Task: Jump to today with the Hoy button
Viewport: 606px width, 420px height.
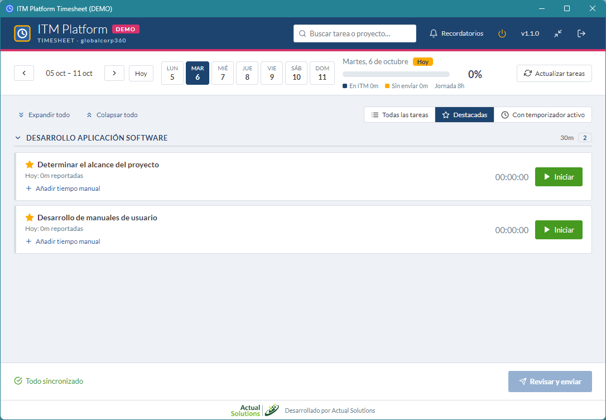Action: [141, 74]
